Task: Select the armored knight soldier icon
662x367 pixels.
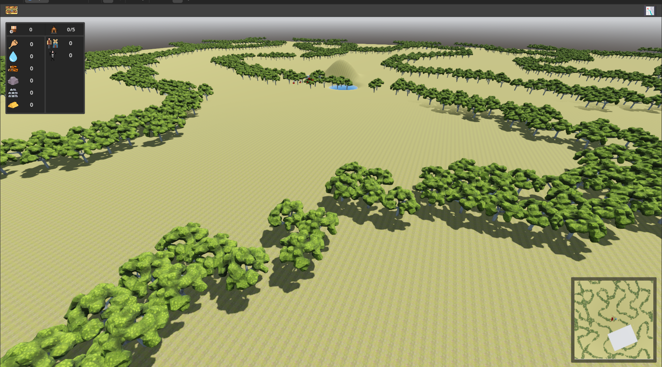Action: click(53, 55)
